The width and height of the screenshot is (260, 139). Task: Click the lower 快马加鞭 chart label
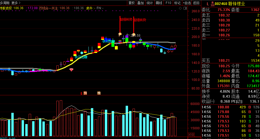pos(81,57)
